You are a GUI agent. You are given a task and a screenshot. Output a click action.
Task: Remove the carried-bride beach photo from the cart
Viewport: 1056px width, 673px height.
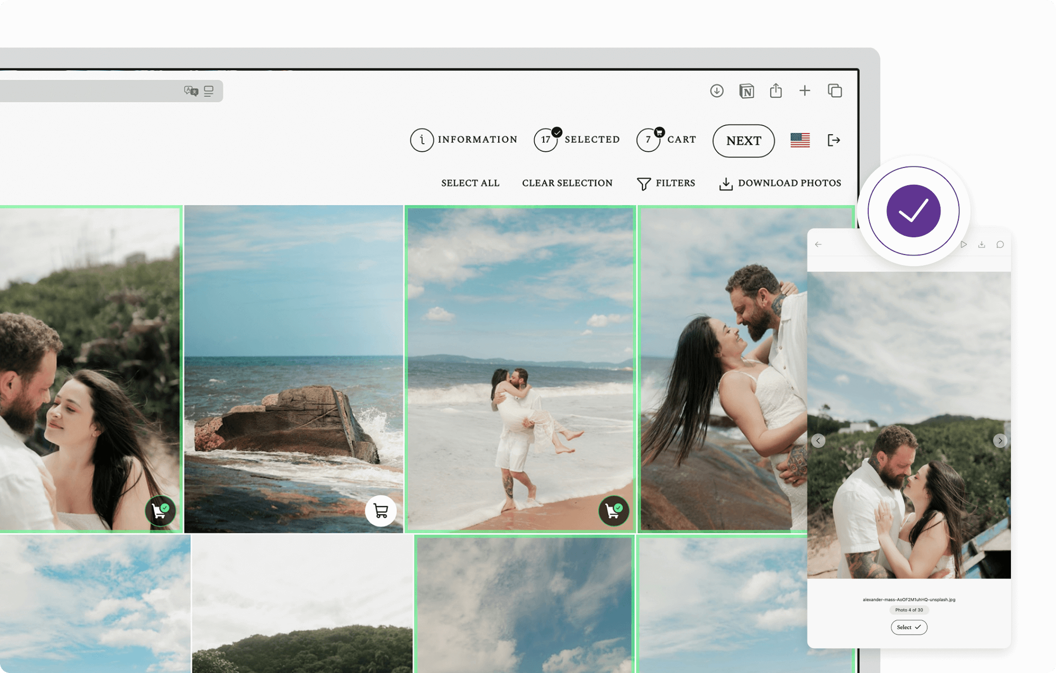pyautogui.click(x=614, y=511)
